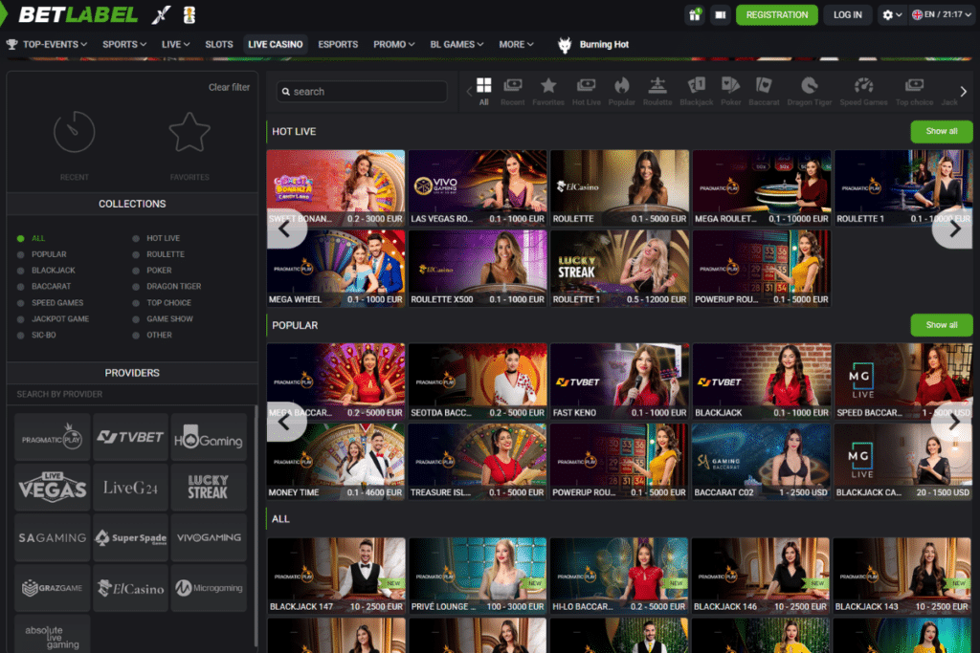Open Favorites star icon in sidebar
Image resolution: width=980 pixels, height=653 pixels.
click(189, 132)
